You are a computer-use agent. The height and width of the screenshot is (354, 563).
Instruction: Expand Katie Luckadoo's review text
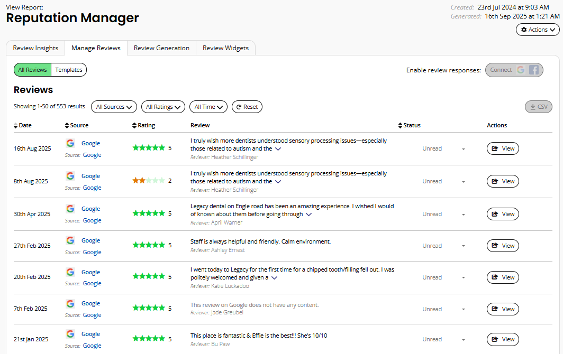point(274,278)
